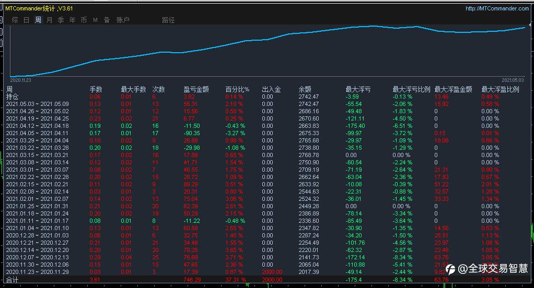Click the 百分比% column header
This screenshot has width=534, height=288.
(x=237, y=89)
